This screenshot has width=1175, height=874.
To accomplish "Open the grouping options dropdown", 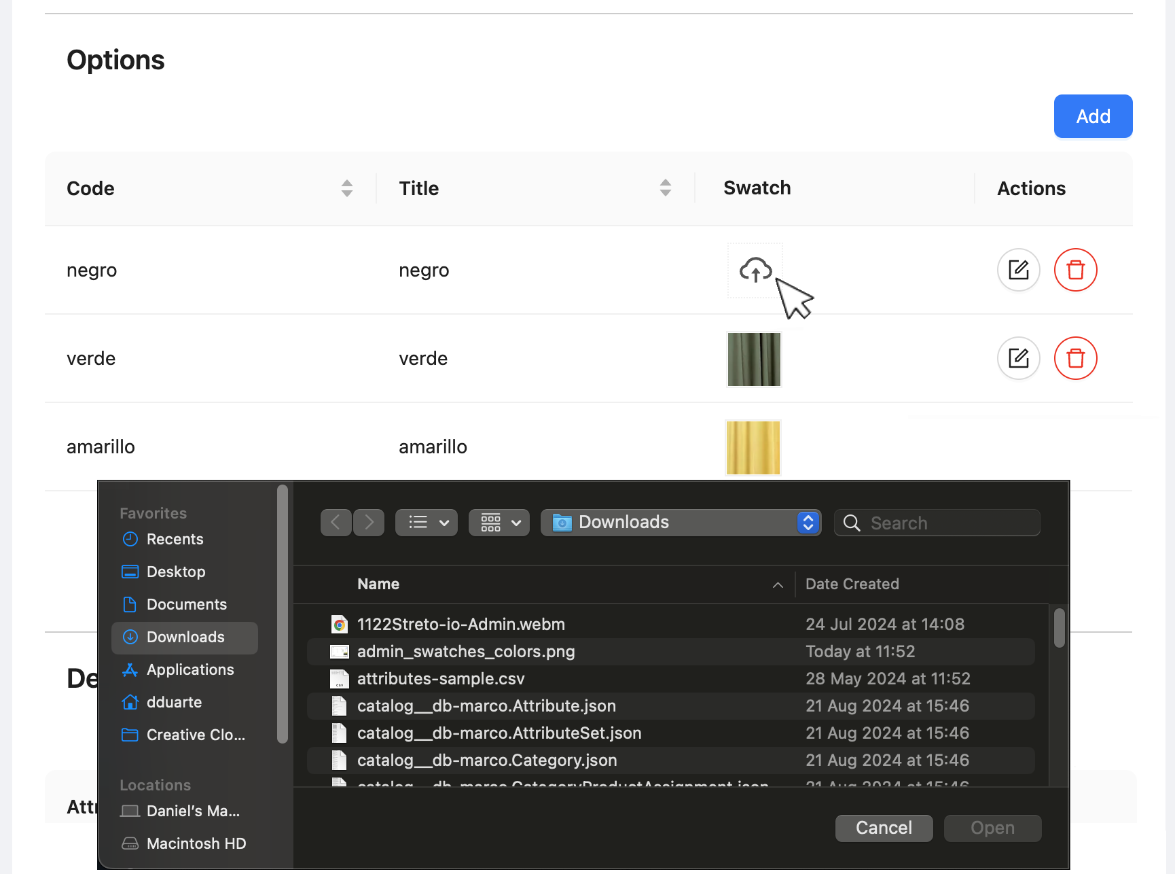I will tap(499, 523).
